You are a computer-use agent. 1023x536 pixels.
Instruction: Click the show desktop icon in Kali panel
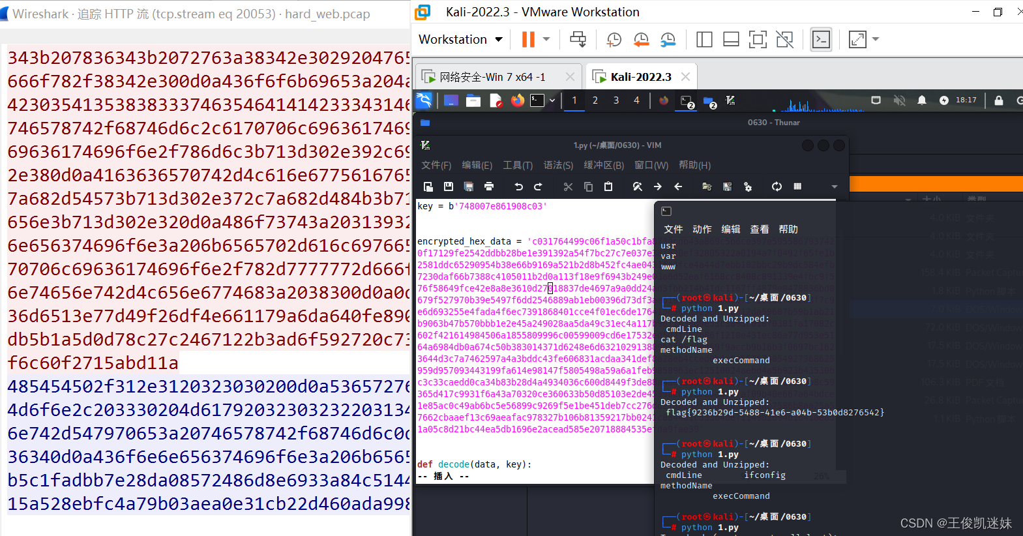tap(451, 100)
